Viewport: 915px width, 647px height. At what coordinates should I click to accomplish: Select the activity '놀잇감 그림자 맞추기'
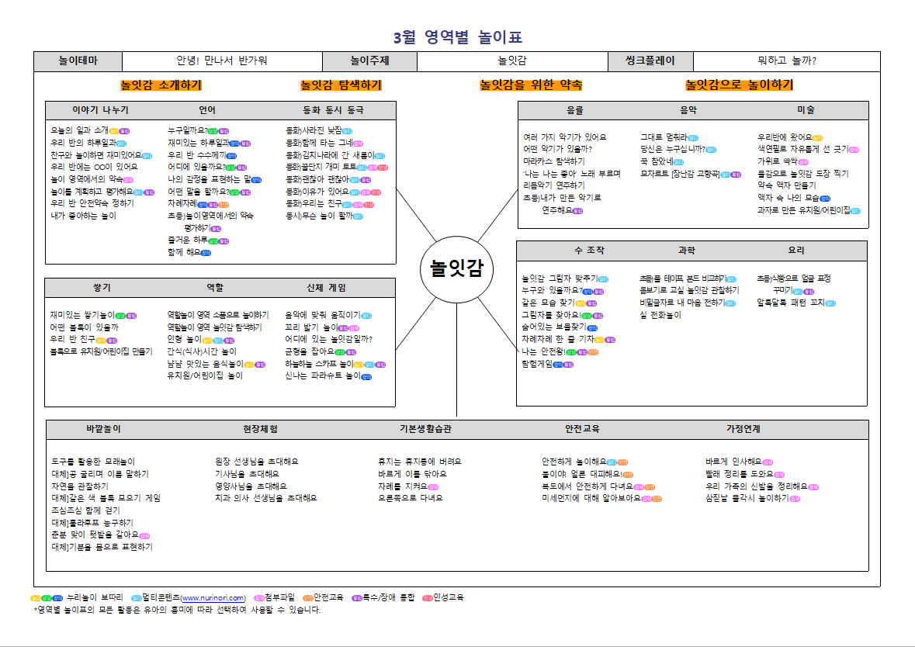click(x=560, y=279)
